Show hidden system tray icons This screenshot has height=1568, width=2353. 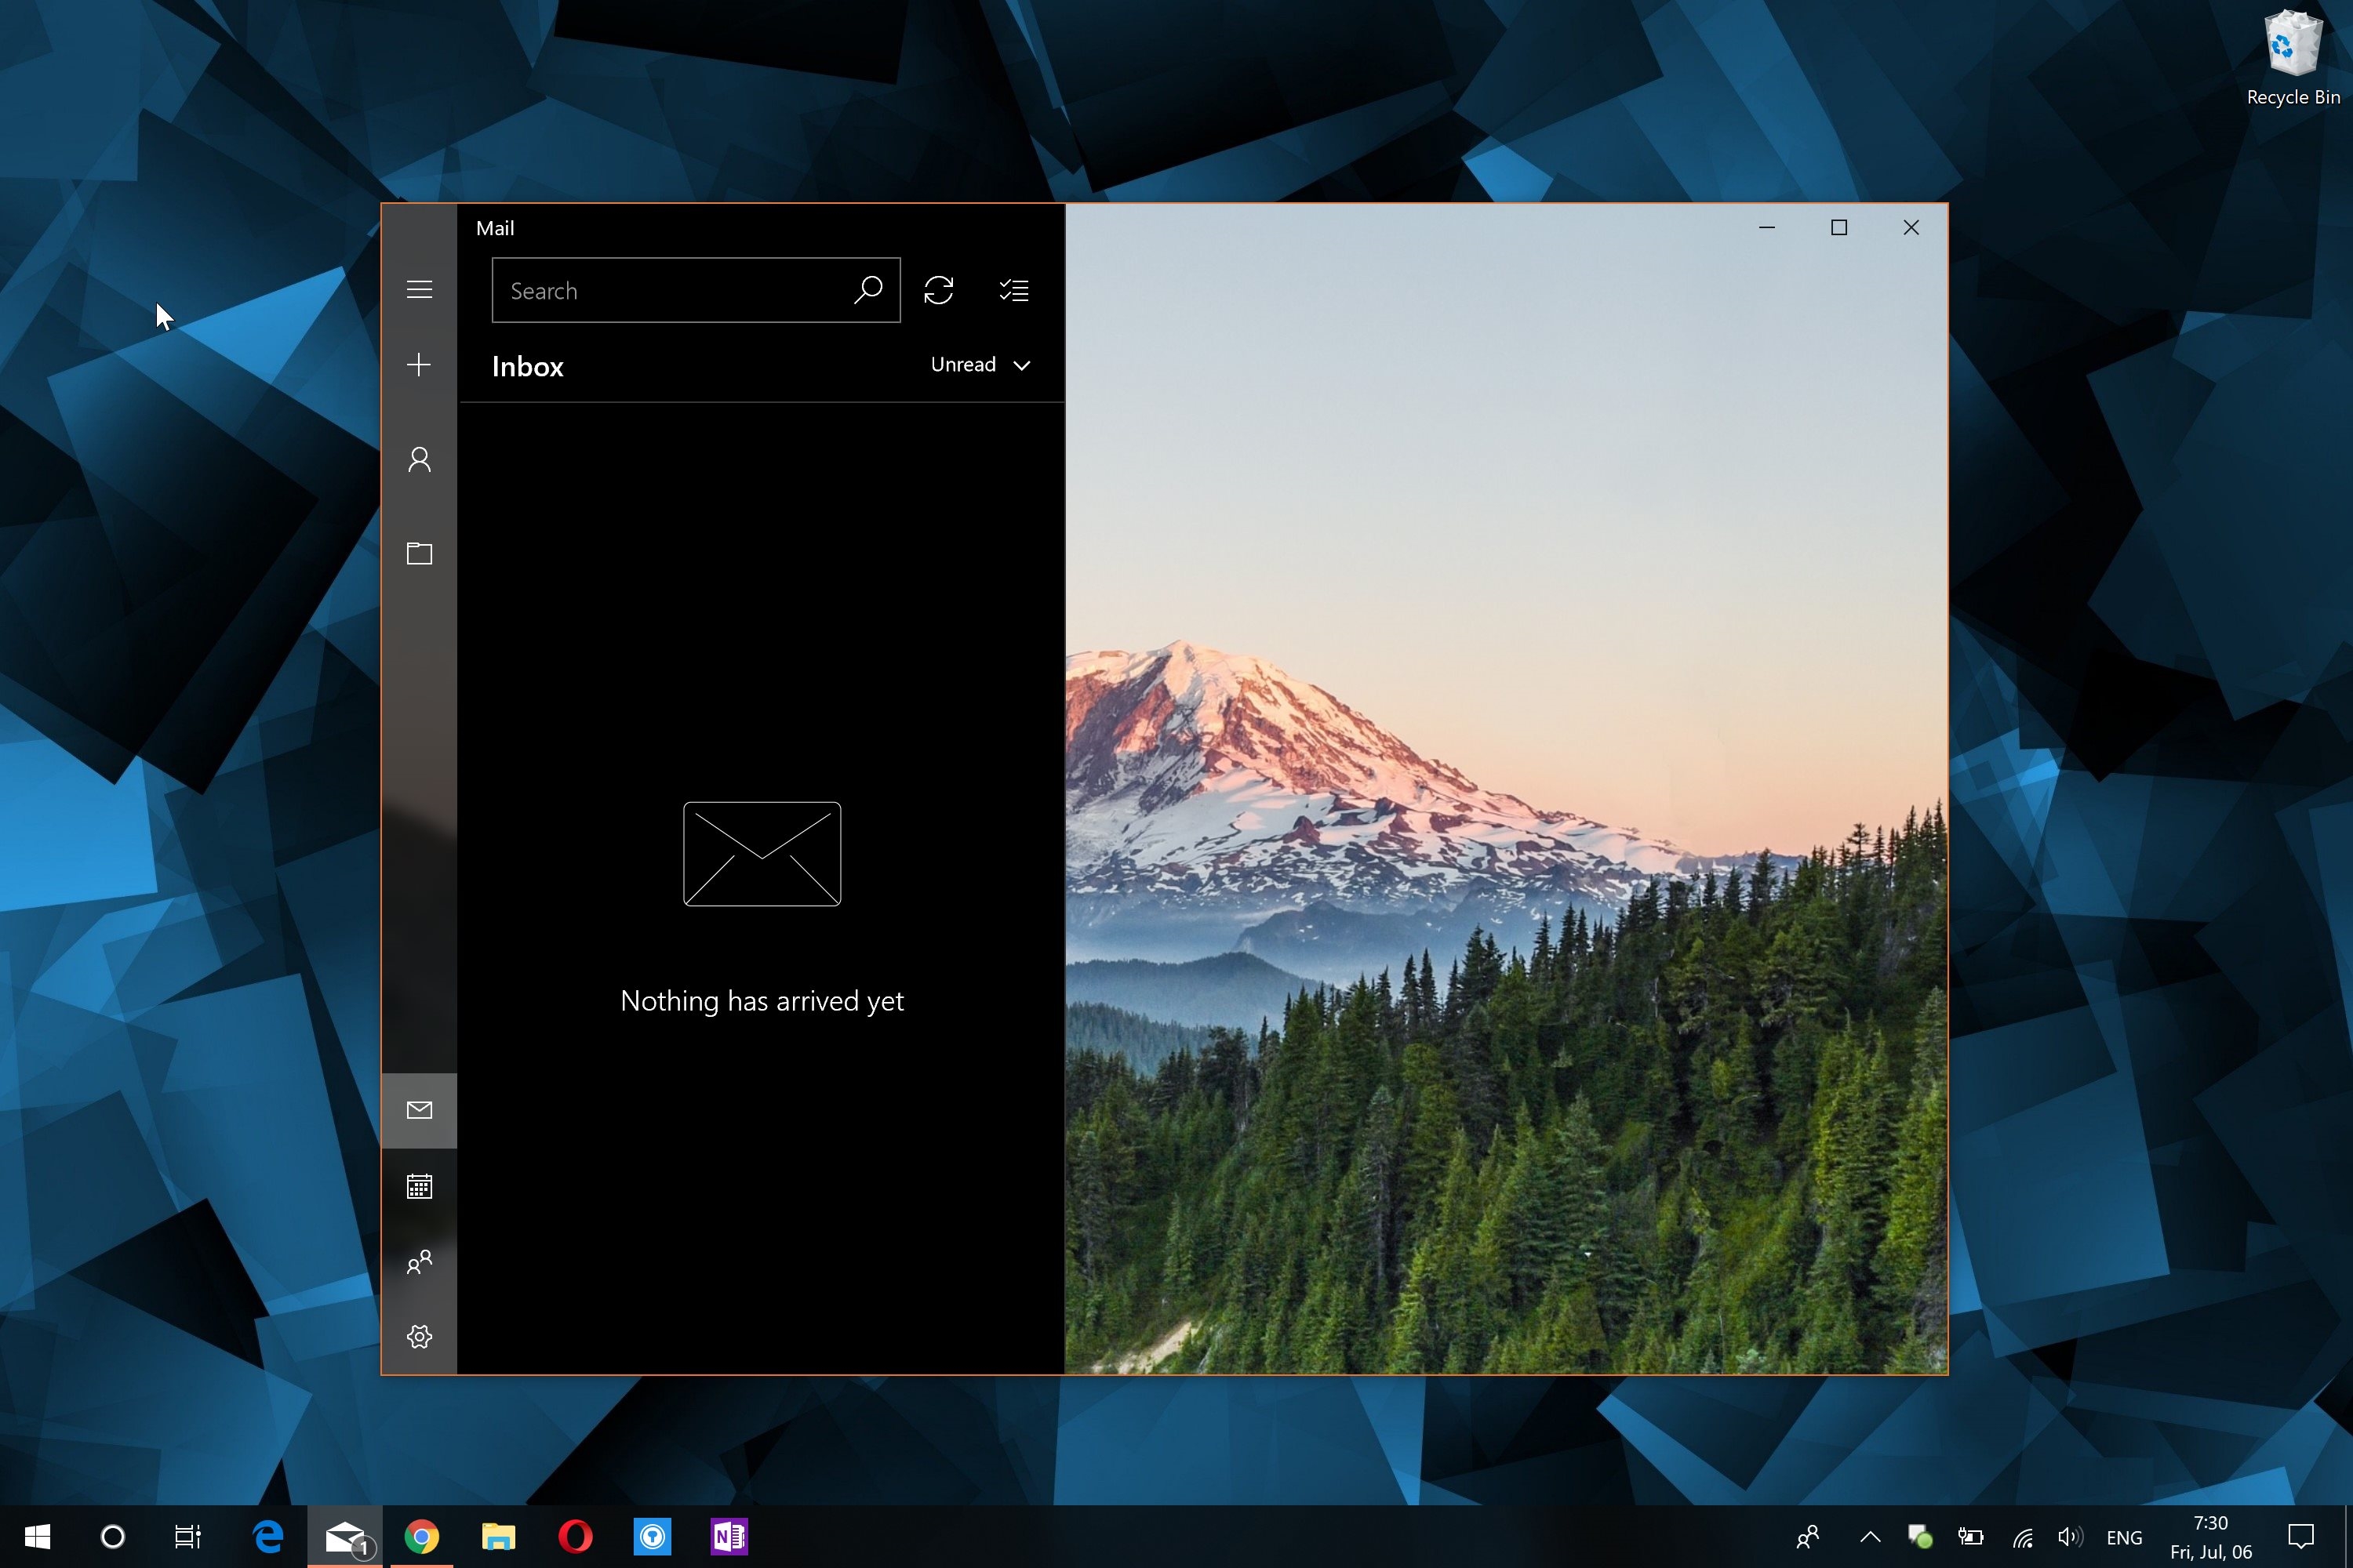(x=1870, y=1537)
